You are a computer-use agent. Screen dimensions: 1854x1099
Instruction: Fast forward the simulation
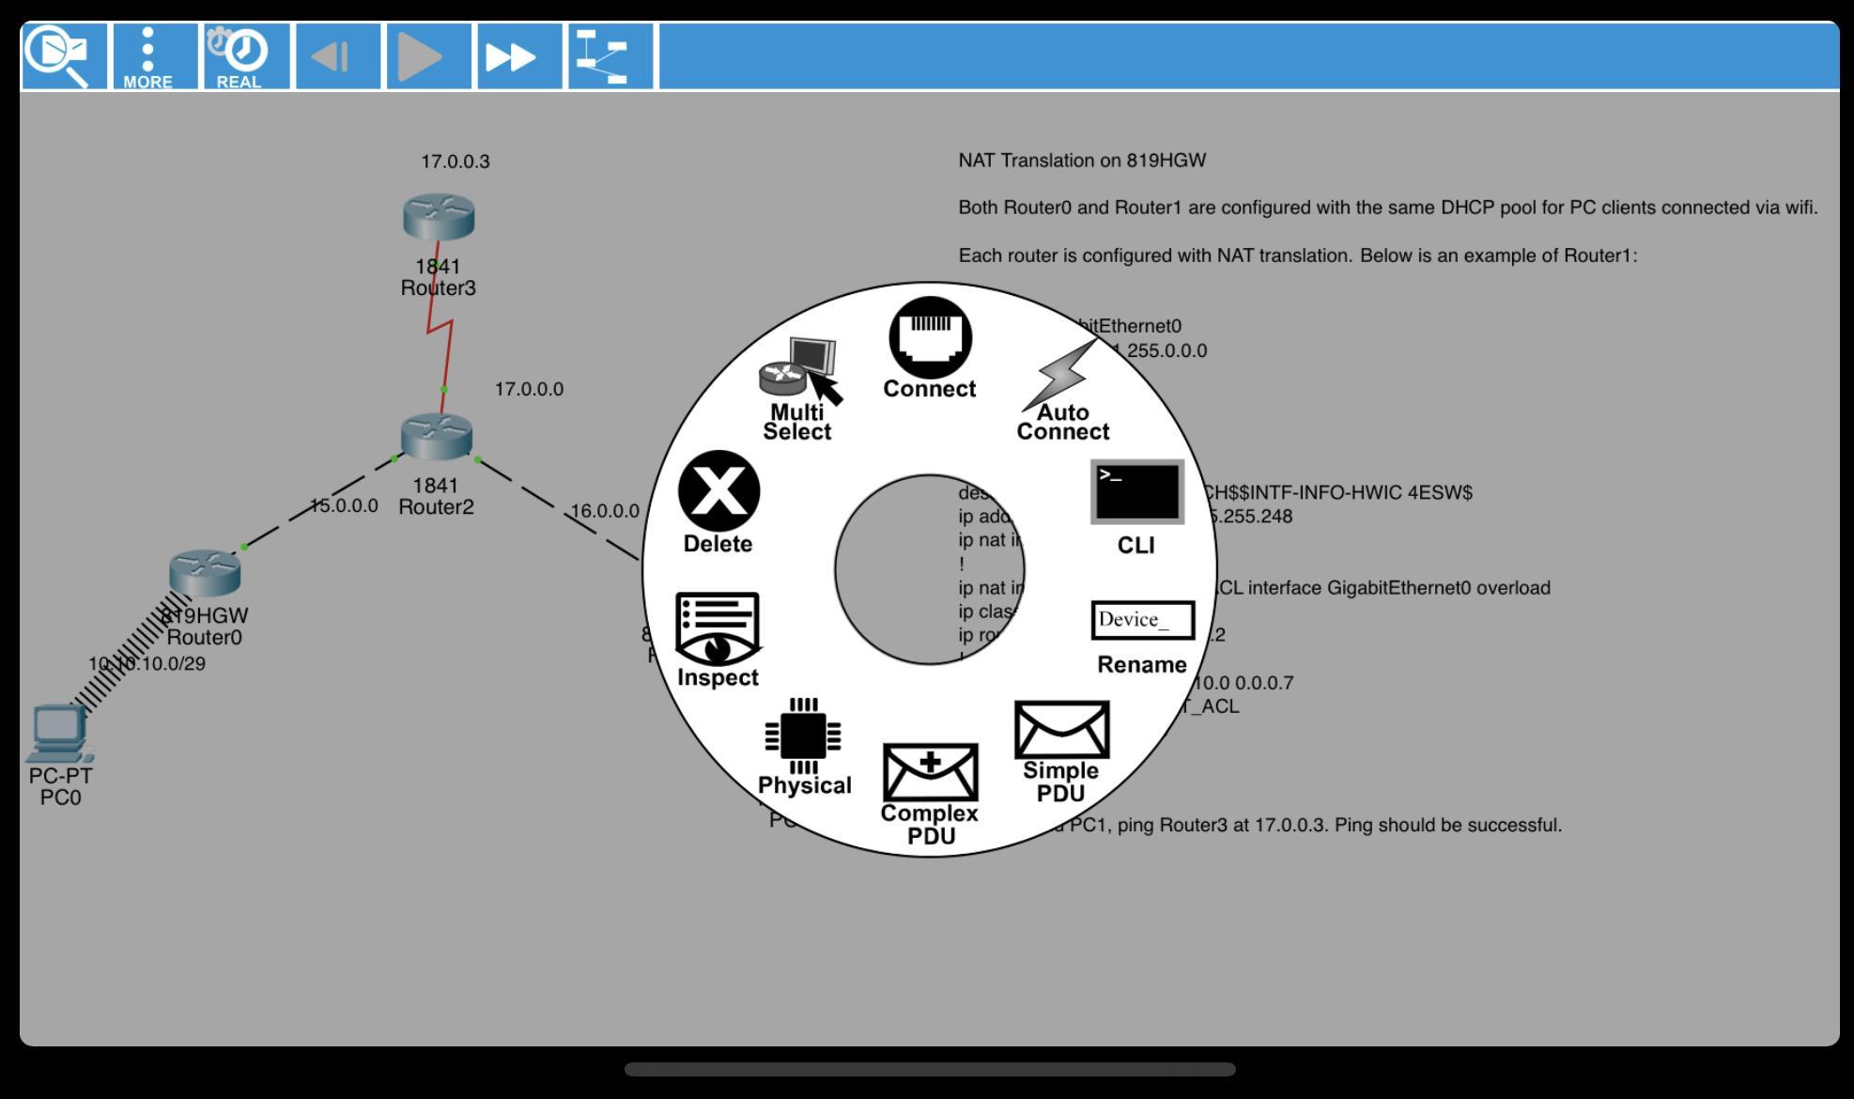point(519,57)
